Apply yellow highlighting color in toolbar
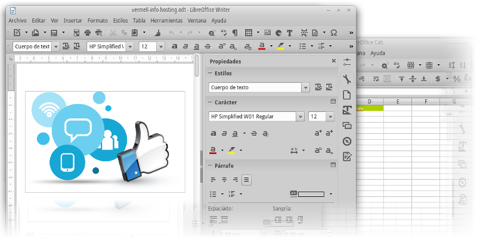 [280, 46]
